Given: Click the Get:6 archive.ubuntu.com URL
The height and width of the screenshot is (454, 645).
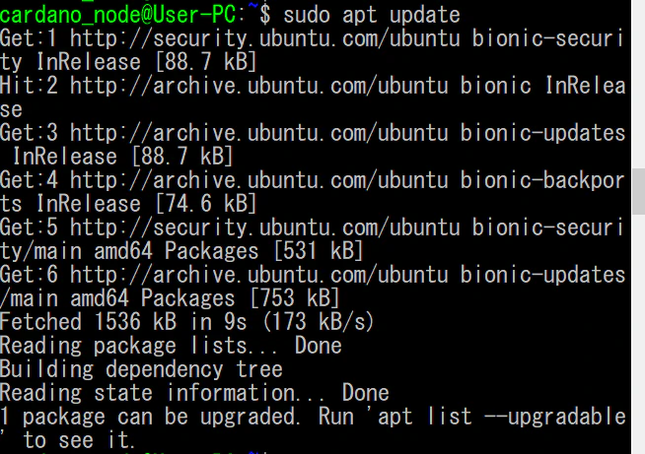Looking at the screenshot, I should (x=259, y=275).
